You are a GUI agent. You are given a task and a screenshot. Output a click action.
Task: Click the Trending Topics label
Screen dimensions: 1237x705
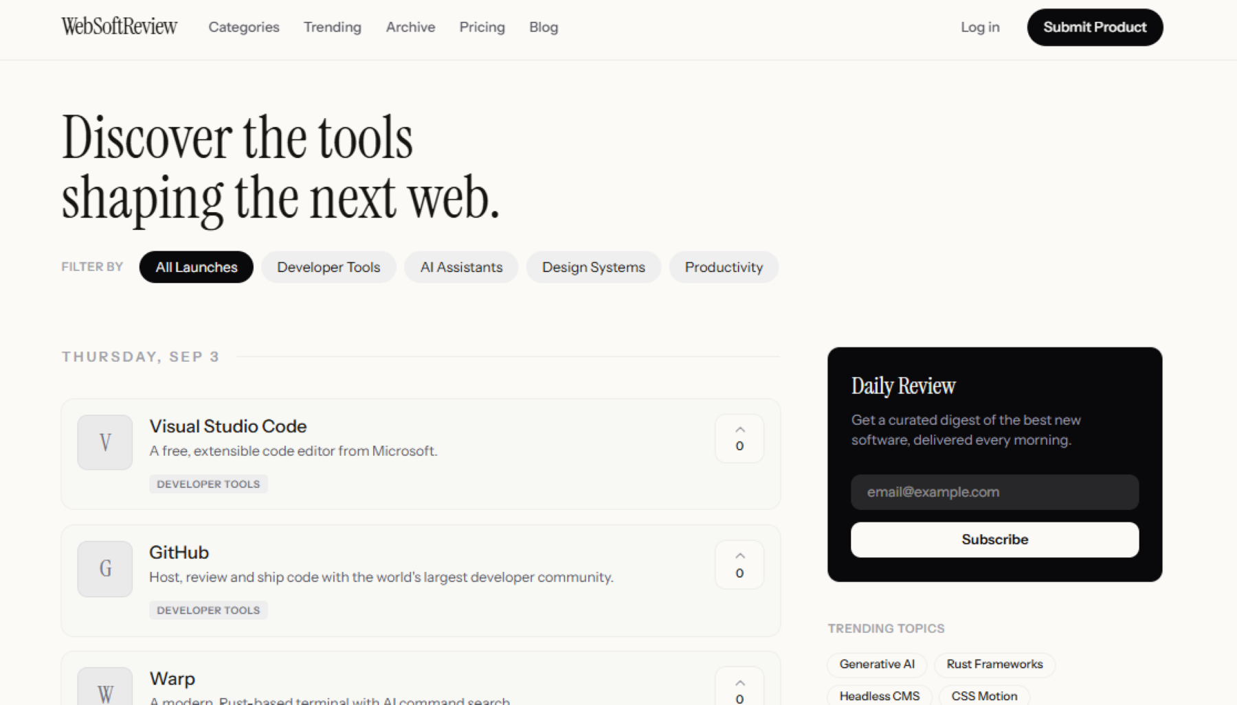click(x=886, y=629)
